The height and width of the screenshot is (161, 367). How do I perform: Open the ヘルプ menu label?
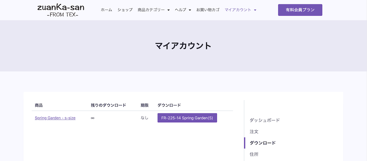[x=181, y=10]
